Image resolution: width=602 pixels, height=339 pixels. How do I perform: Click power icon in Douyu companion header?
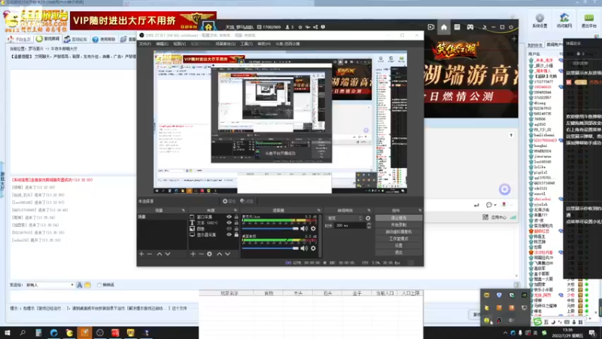pyautogui.click(x=511, y=27)
